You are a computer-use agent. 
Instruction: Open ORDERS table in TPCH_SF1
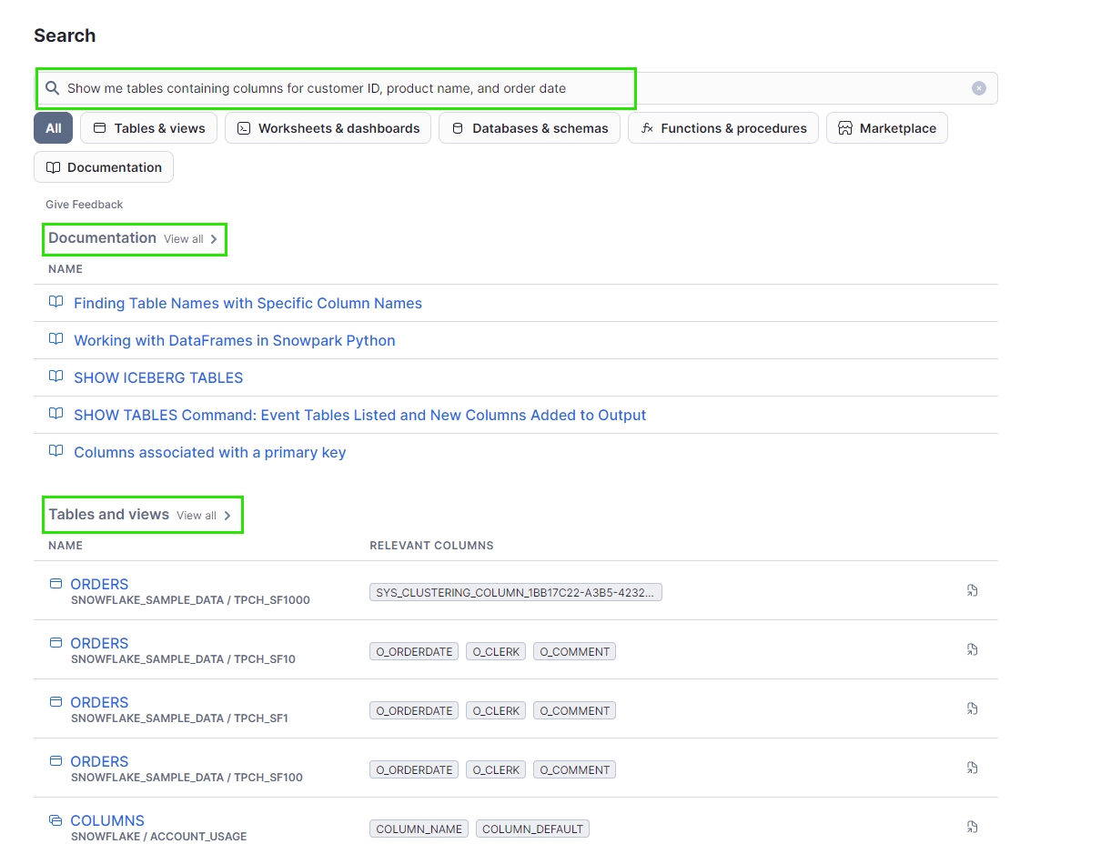tap(99, 702)
